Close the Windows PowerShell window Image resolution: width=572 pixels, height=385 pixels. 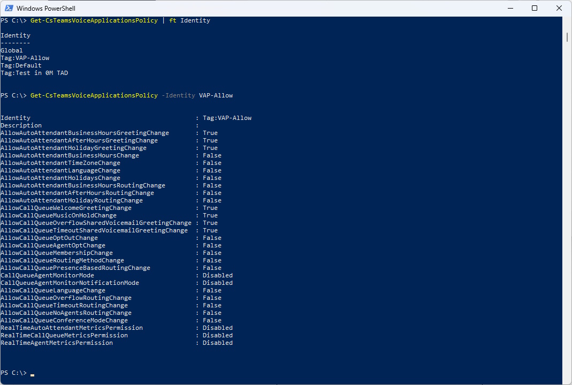click(559, 8)
